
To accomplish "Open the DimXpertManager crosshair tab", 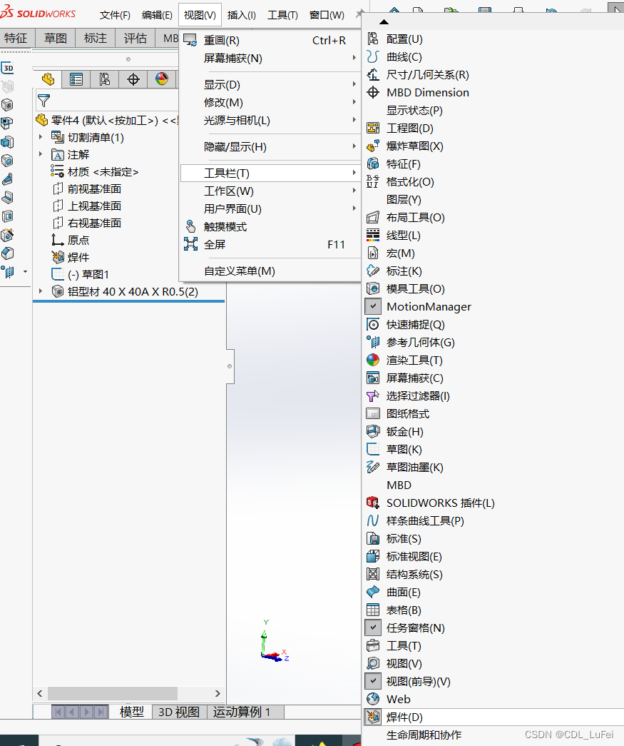I will pos(133,79).
